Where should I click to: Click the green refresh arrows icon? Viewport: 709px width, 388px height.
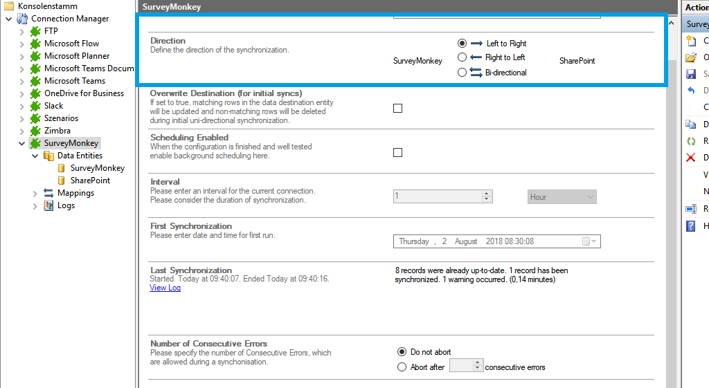[690, 141]
